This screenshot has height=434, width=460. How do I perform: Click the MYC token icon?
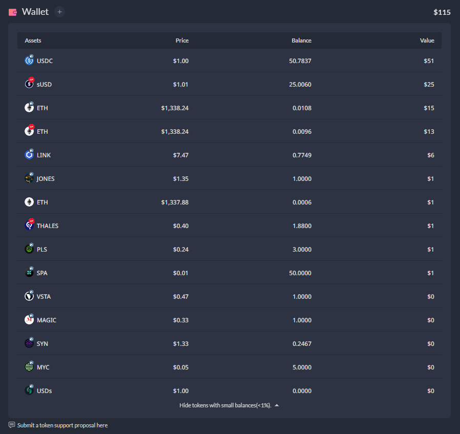click(x=29, y=366)
